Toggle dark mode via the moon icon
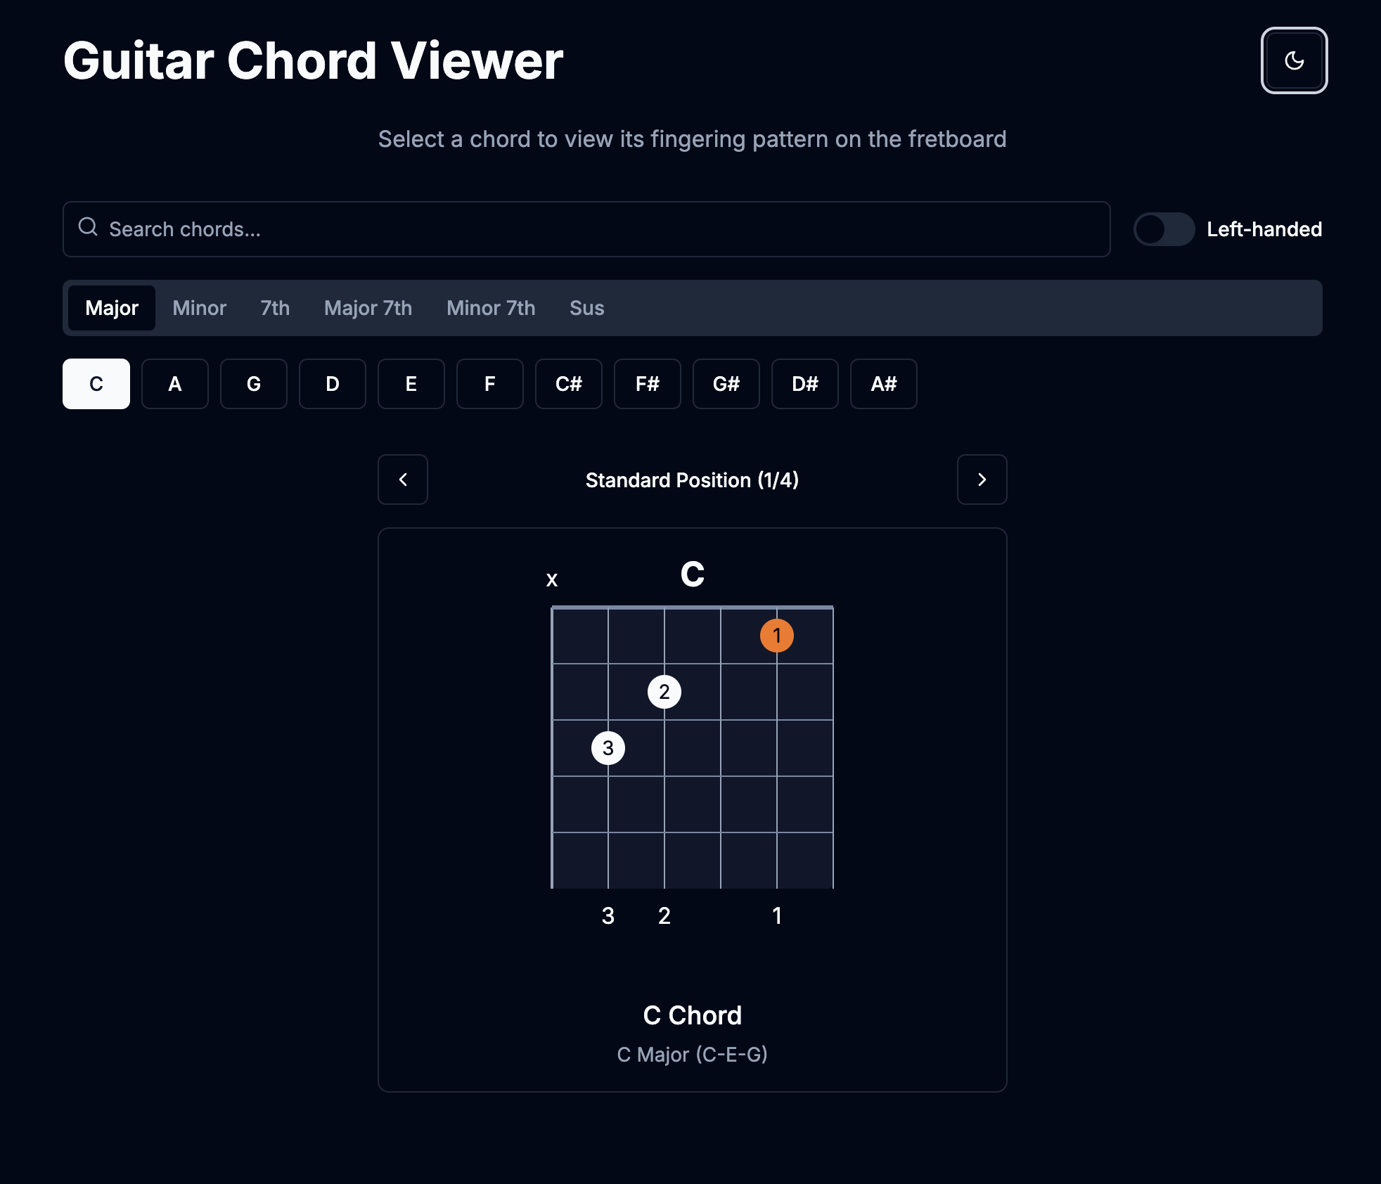 coord(1294,60)
